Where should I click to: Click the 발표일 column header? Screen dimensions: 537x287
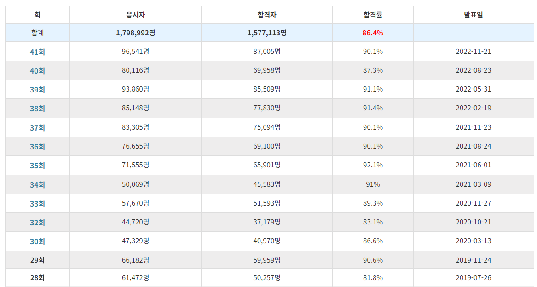point(473,14)
